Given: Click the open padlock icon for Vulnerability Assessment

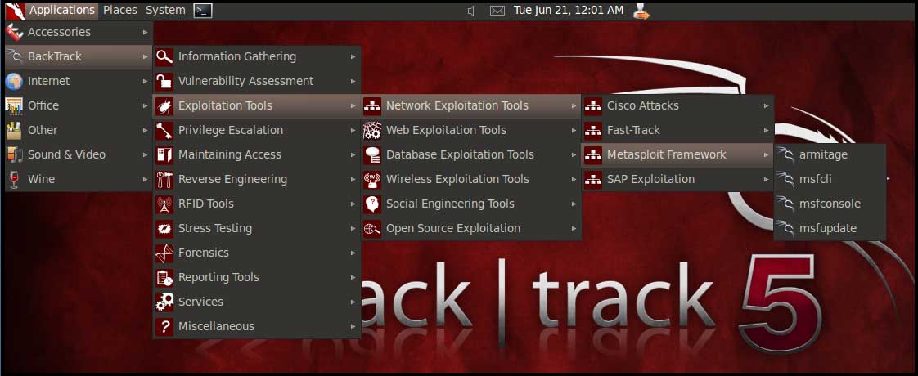Looking at the screenshot, I should pos(164,81).
